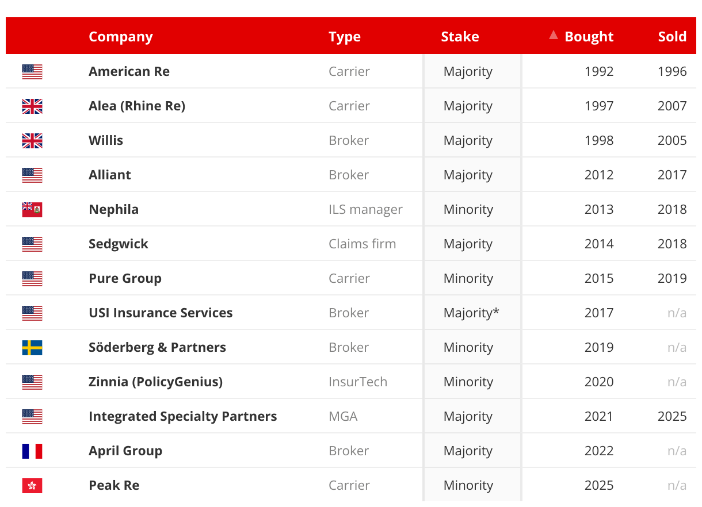Sort by the Bought column header
This screenshot has width=702, height=507.
[589, 37]
